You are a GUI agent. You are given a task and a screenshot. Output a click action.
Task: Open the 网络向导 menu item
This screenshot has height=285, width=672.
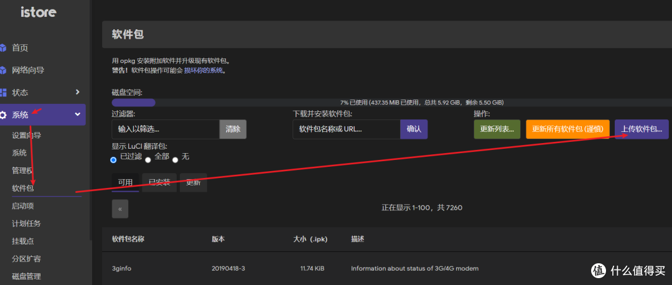[x=28, y=70]
